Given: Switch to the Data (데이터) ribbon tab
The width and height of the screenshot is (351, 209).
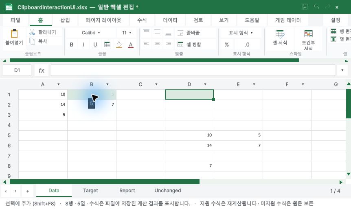Looking at the screenshot, I should click(170, 20).
